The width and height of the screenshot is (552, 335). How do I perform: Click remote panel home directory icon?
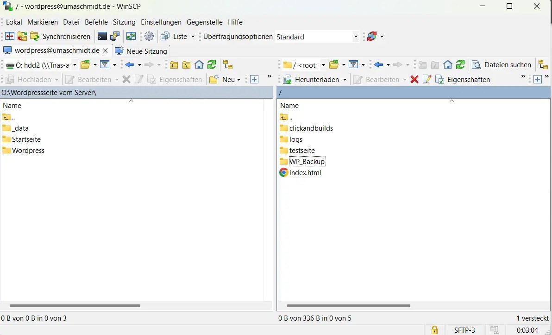coord(448,65)
